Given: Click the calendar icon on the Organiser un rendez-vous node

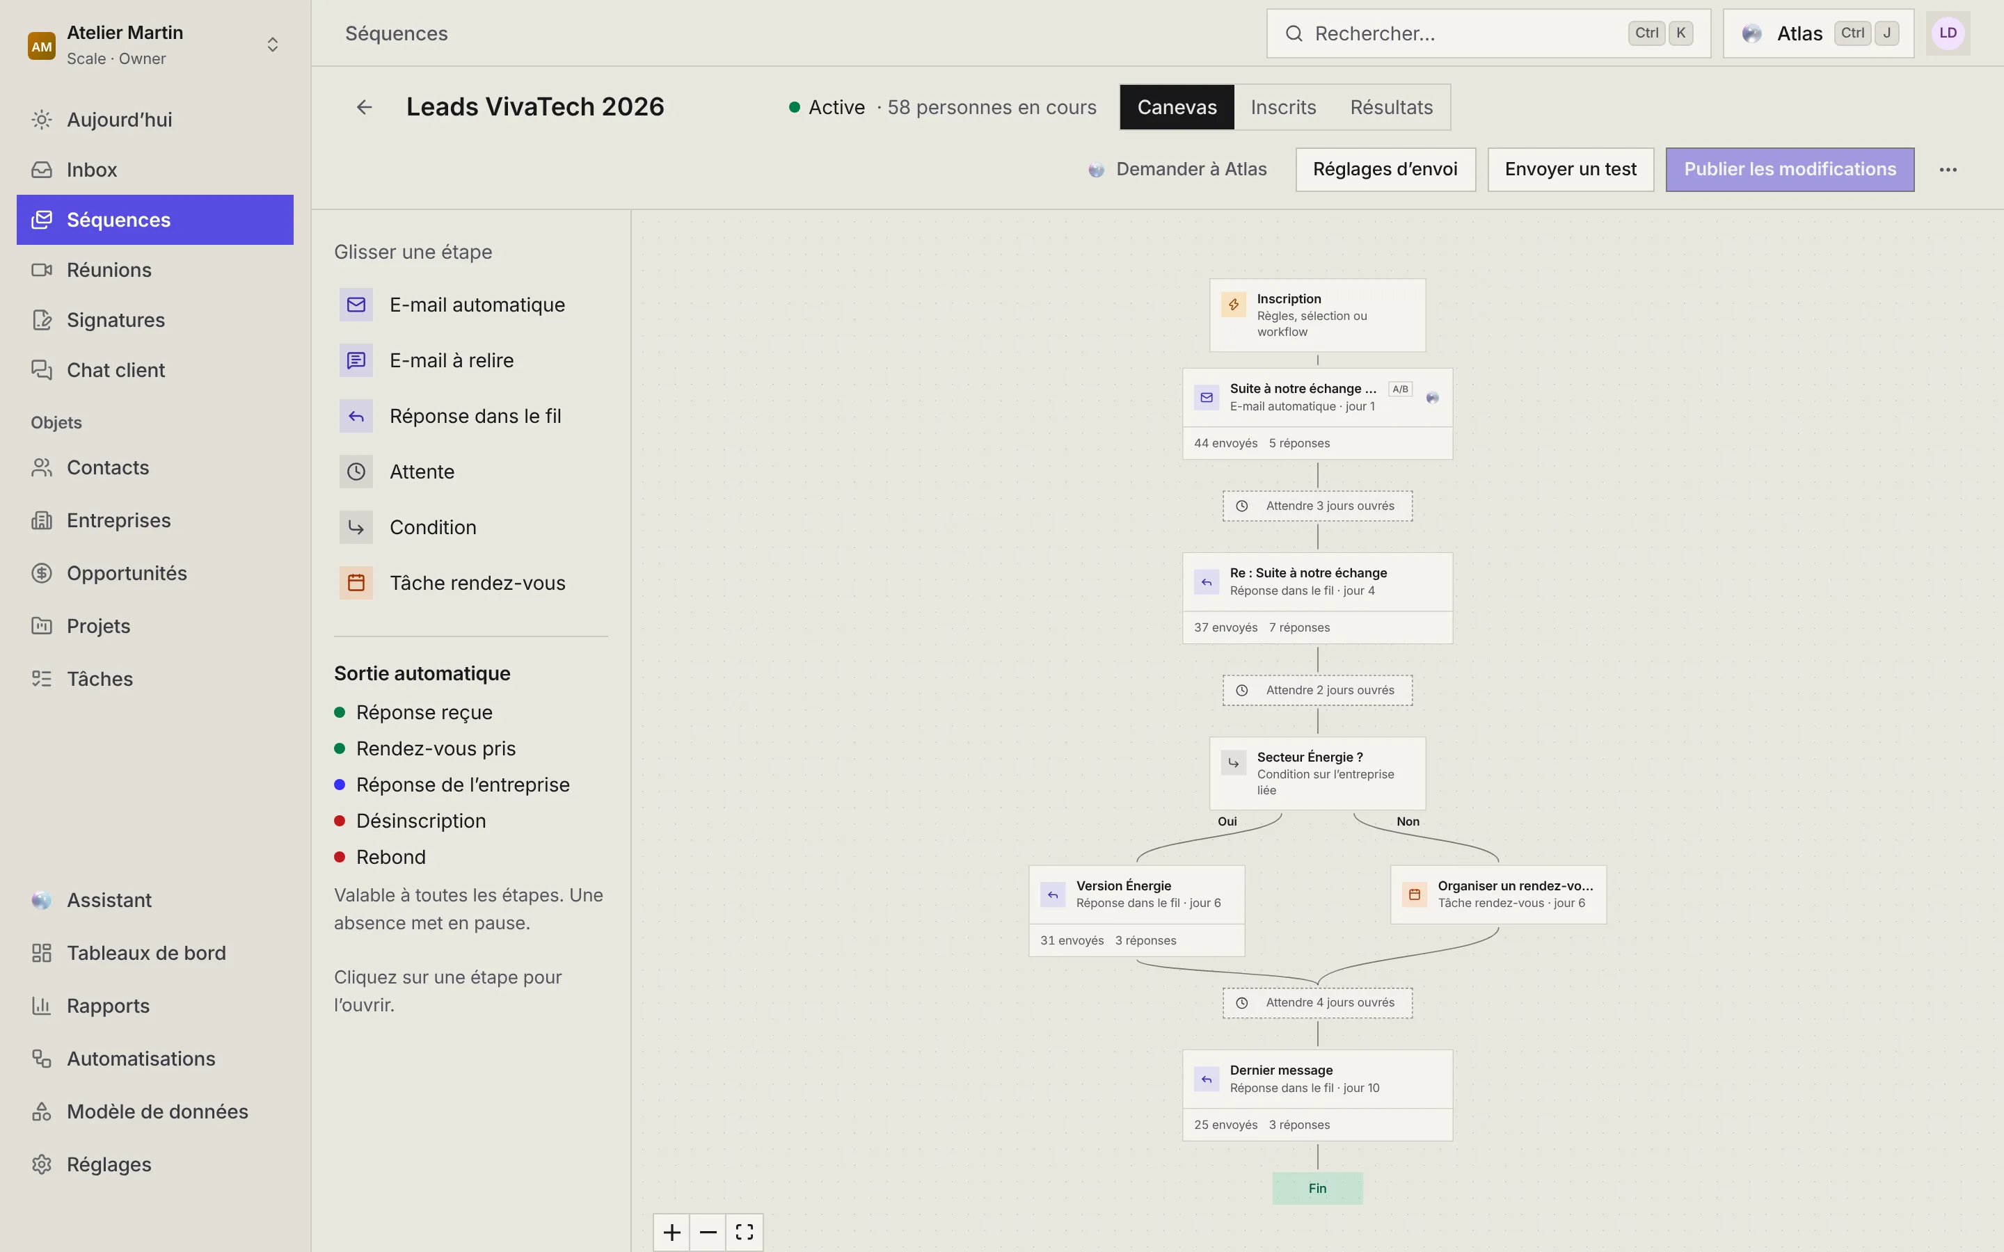Looking at the screenshot, I should tap(1415, 894).
